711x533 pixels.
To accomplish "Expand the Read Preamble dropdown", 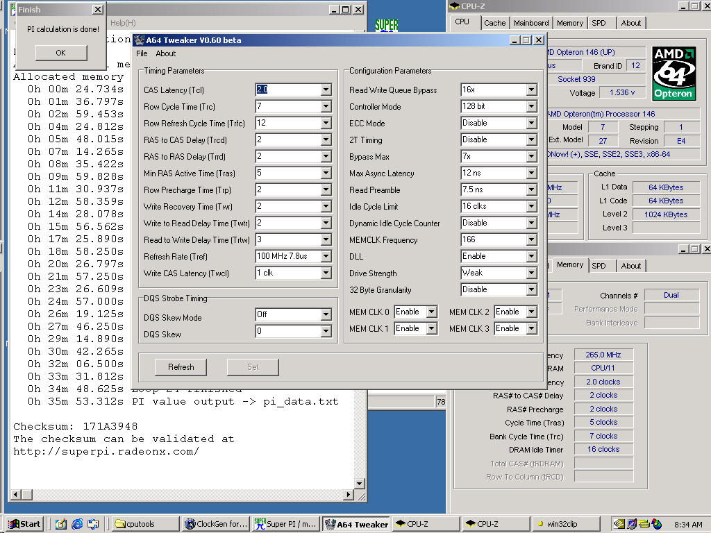I will click(x=531, y=190).
